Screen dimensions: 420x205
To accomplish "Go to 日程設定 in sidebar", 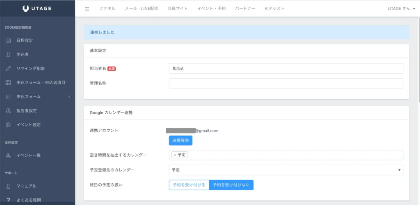I will [x=25, y=41].
